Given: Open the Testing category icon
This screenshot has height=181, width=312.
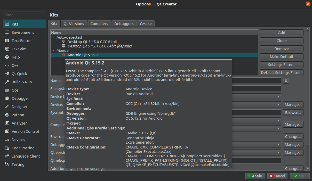Looking at the screenshot, I should tap(7, 164).
